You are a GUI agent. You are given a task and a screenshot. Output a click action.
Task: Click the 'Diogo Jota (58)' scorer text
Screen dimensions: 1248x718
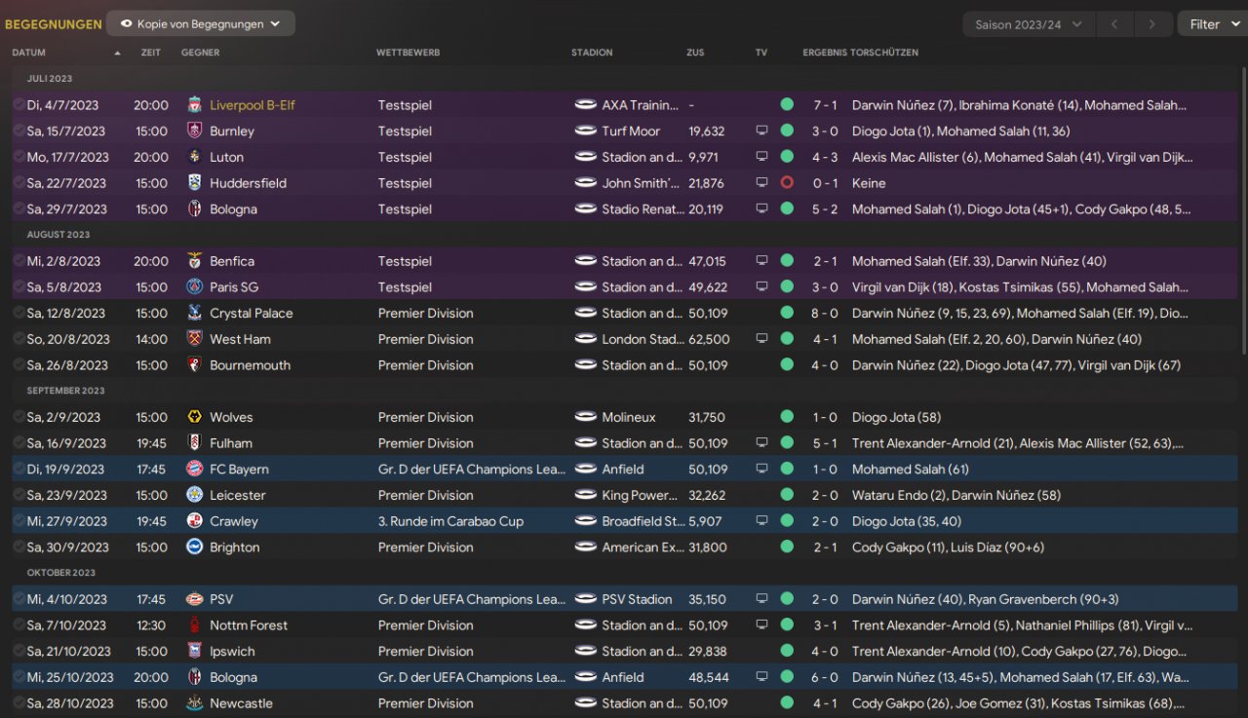(x=896, y=417)
